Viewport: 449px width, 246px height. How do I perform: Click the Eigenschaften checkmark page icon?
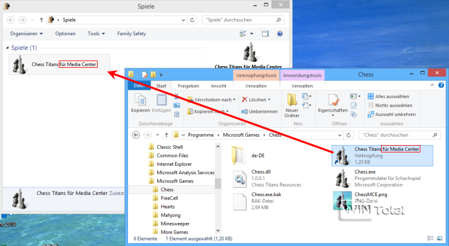click(x=333, y=100)
